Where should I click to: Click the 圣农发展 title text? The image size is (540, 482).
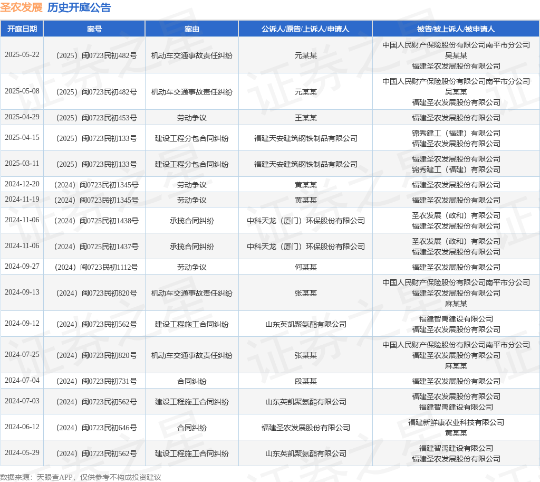(21, 7)
